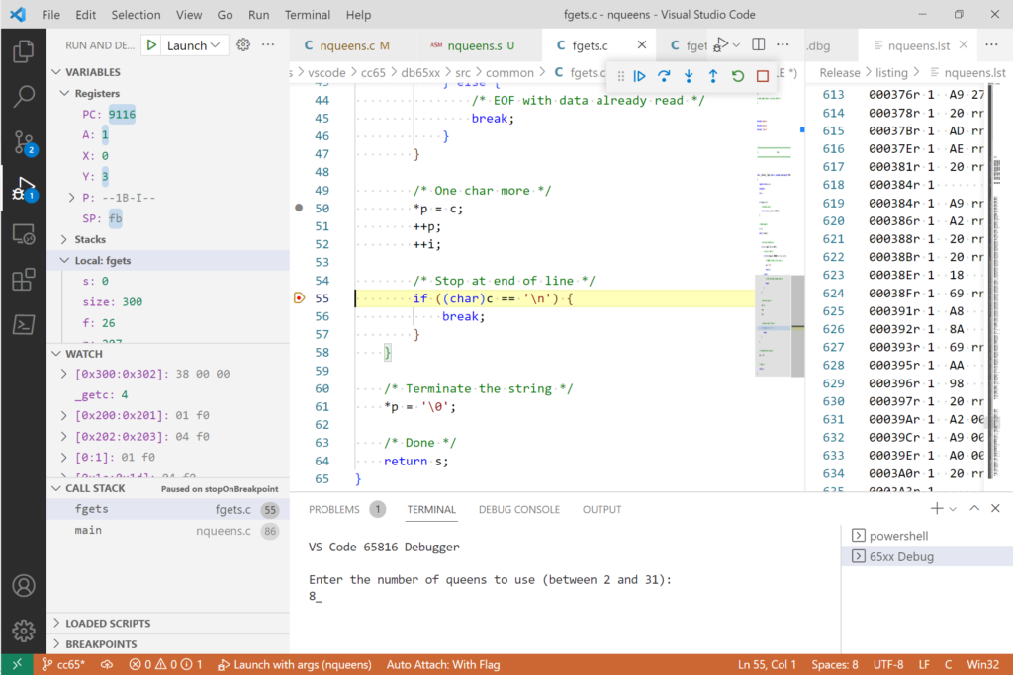The height and width of the screenshot is (675, 1013).
Task: Step Over in debug toolbar
Action: [x=664, y=76]
